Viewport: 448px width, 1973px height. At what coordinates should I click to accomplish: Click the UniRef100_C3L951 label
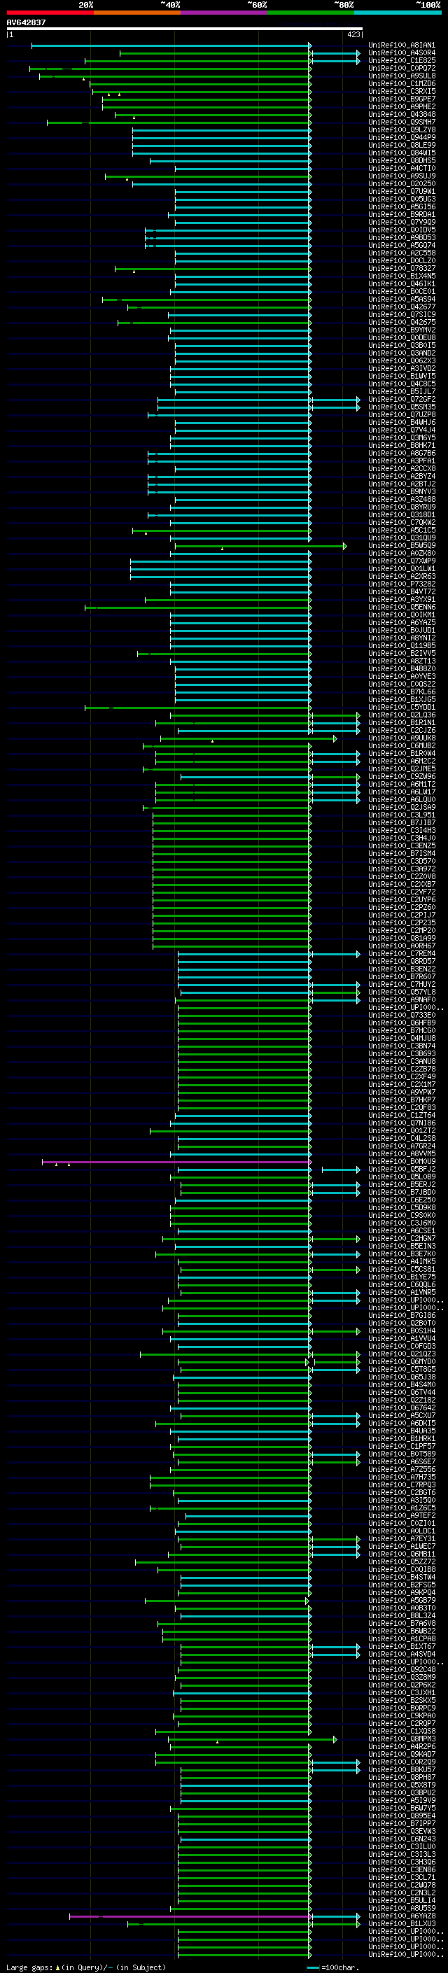pyautogui.click(x=402, y=815)
